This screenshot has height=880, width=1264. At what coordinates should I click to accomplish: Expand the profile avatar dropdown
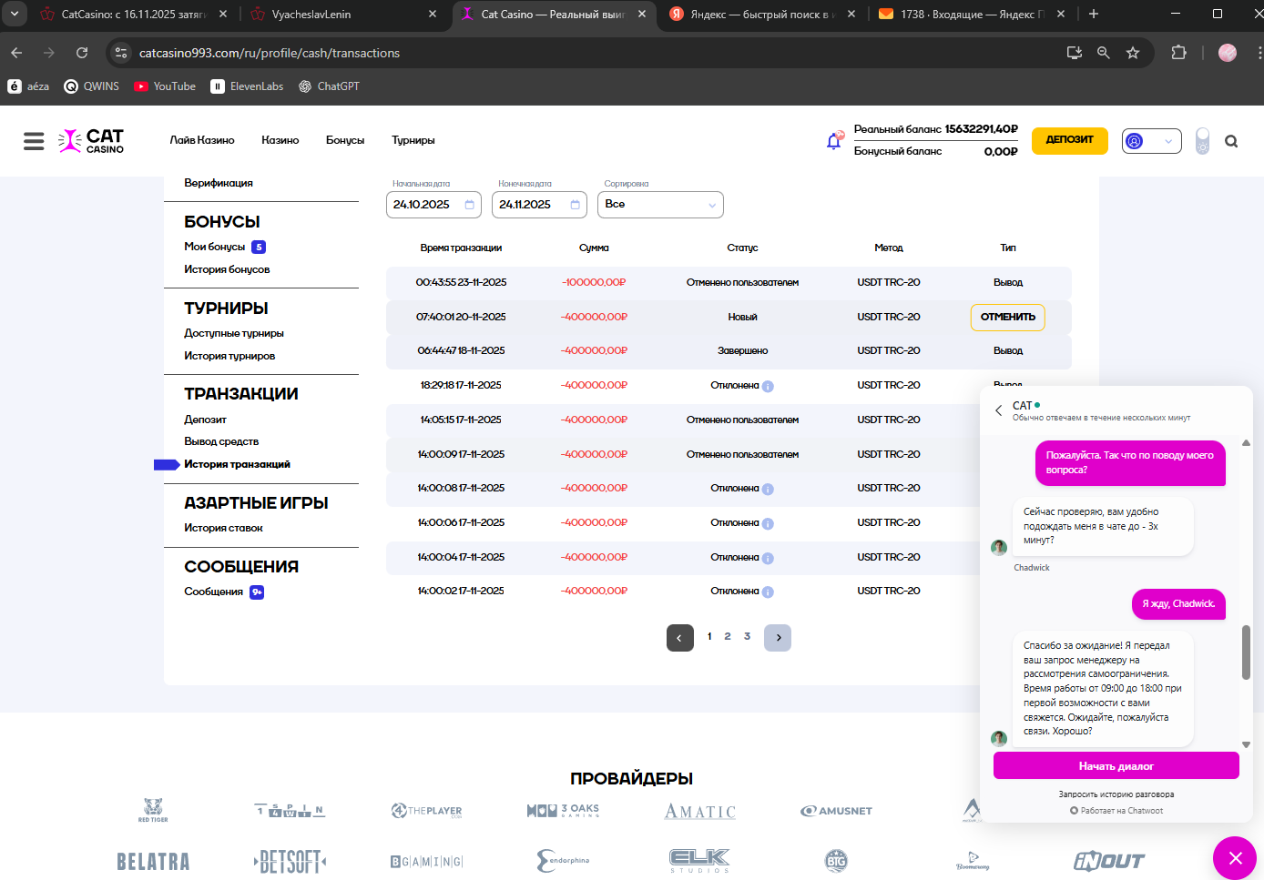pos(1151,141)
